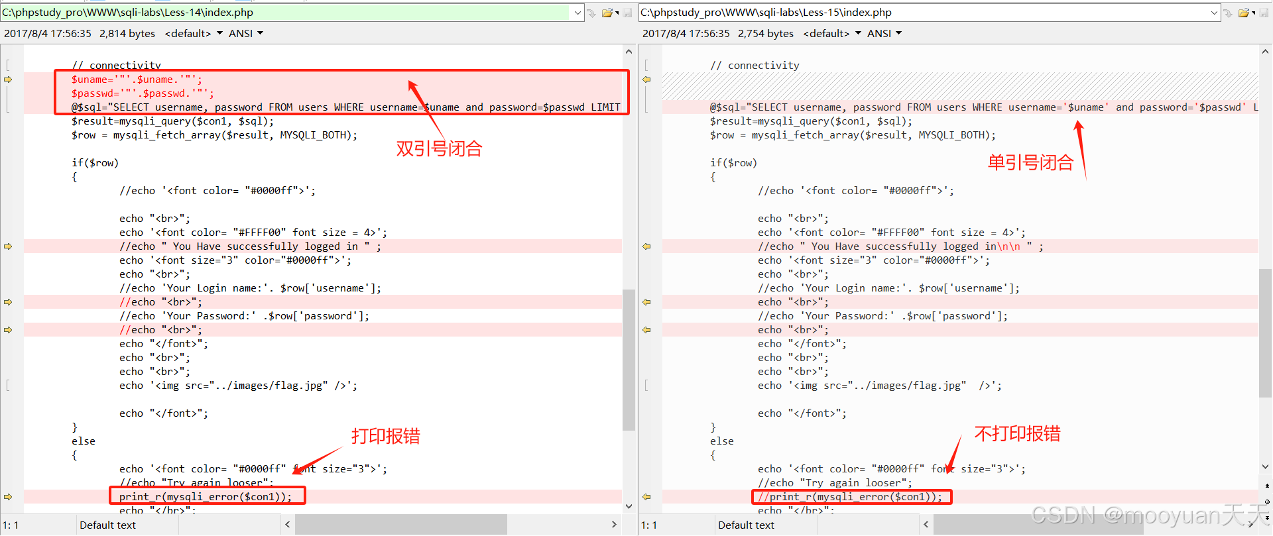Copy right //print_r(mysqli_error line to left
1273x536 pixels.
coord(646,497)
